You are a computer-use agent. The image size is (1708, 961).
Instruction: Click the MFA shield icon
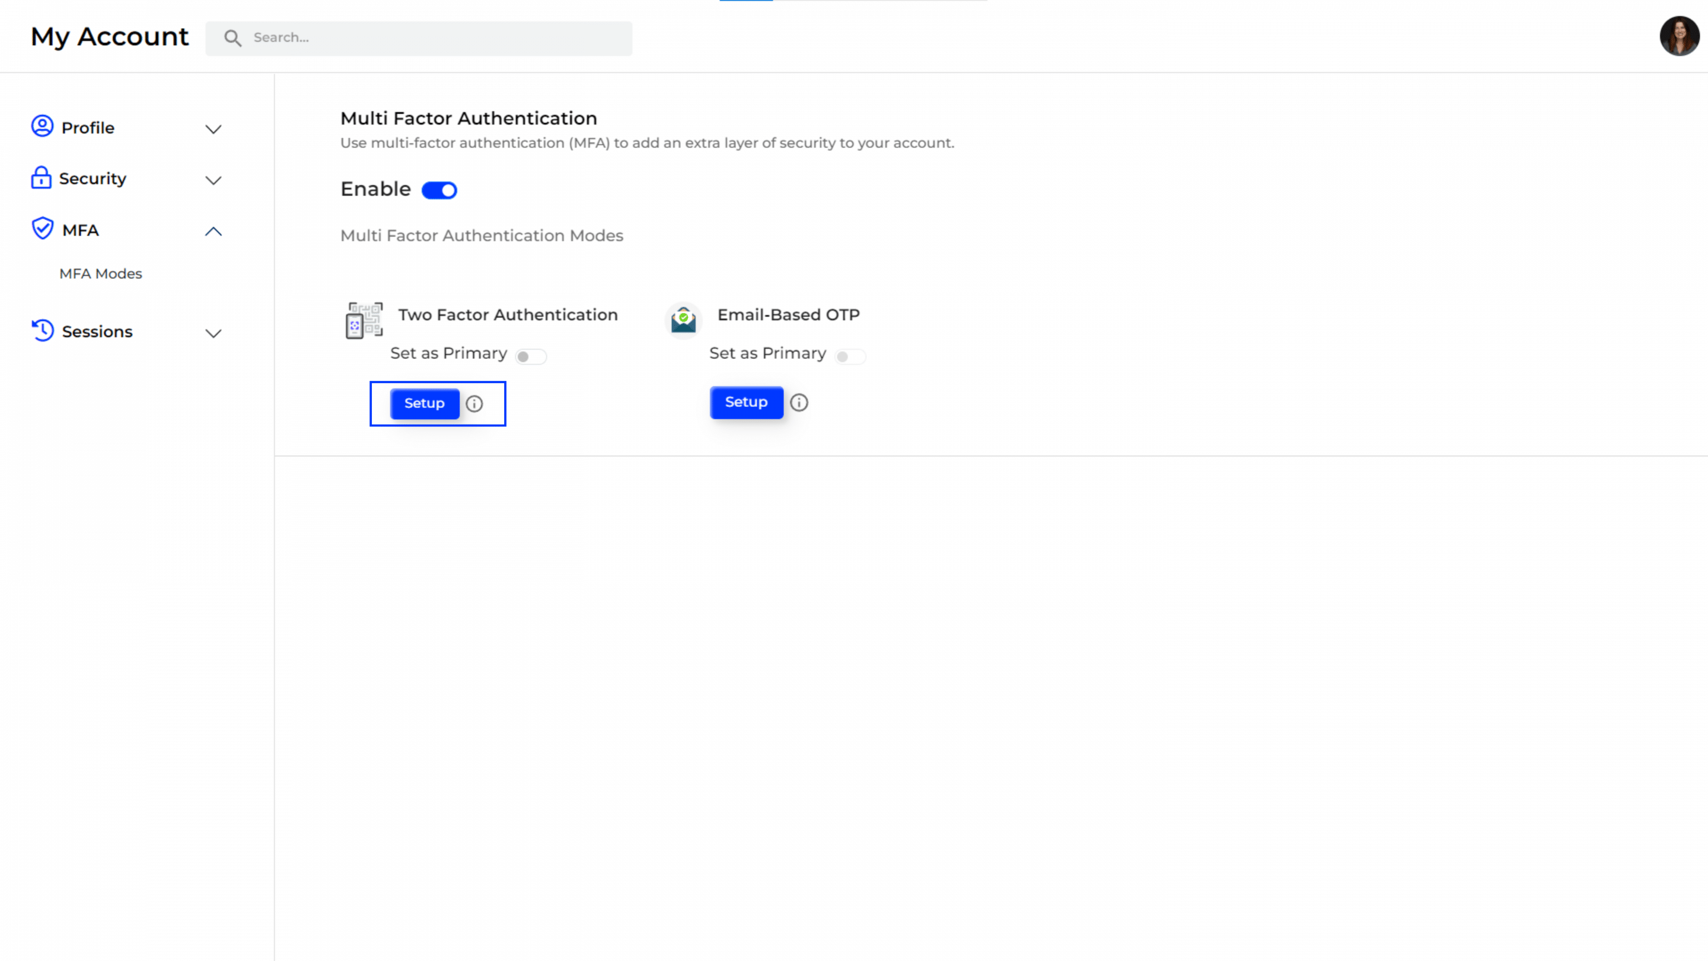click(43, 228)
